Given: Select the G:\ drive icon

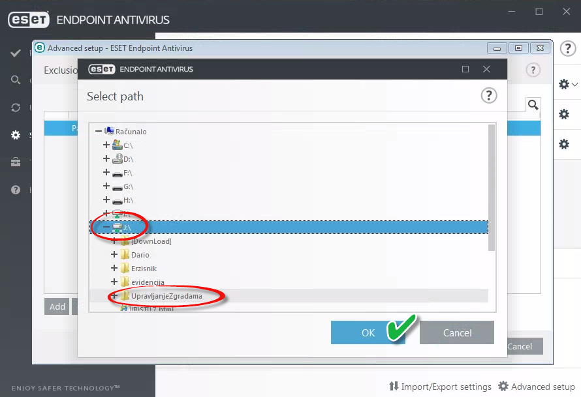Looking at the screenshot, I should pyautogui.click(x=117, y=187).
